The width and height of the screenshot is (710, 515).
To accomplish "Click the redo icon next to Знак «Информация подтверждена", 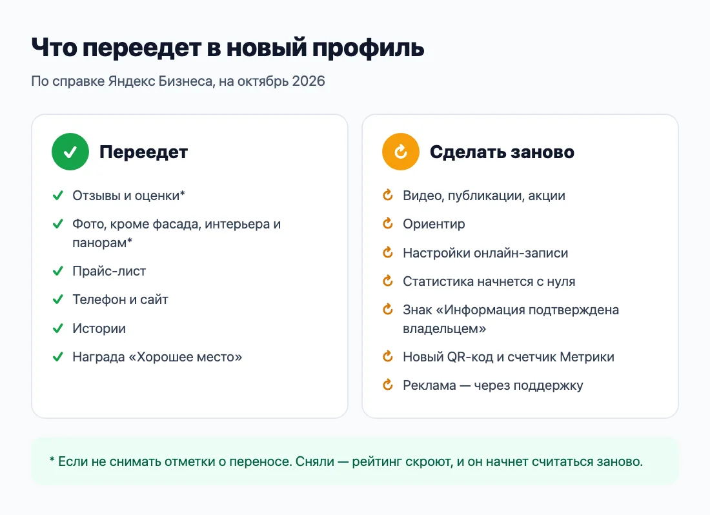I will 388,310.
